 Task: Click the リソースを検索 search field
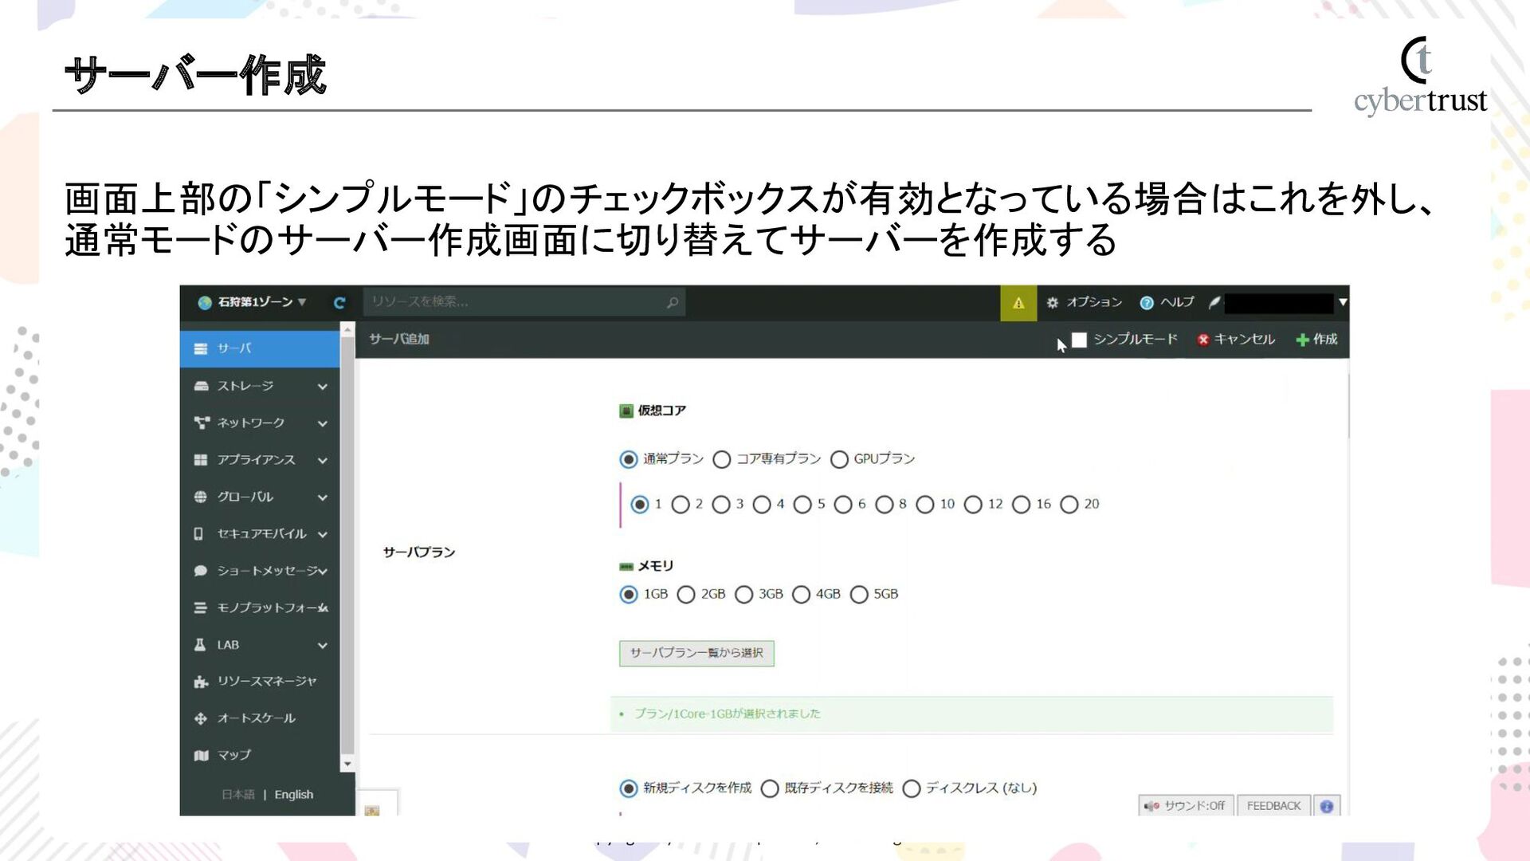click(x=524, y=302)
